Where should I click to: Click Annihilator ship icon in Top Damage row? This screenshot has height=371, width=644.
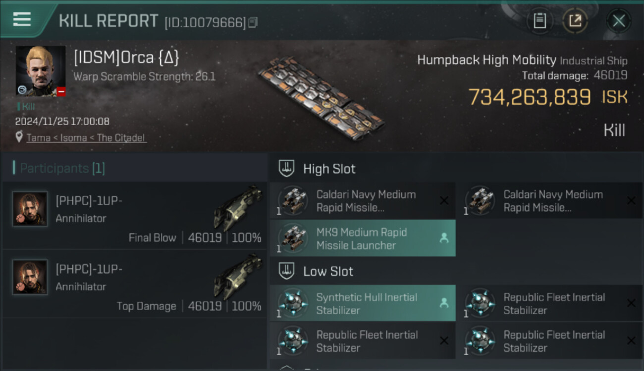(238, 277)
